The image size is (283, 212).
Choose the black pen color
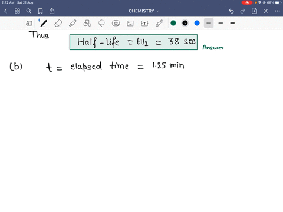(185, 23)
